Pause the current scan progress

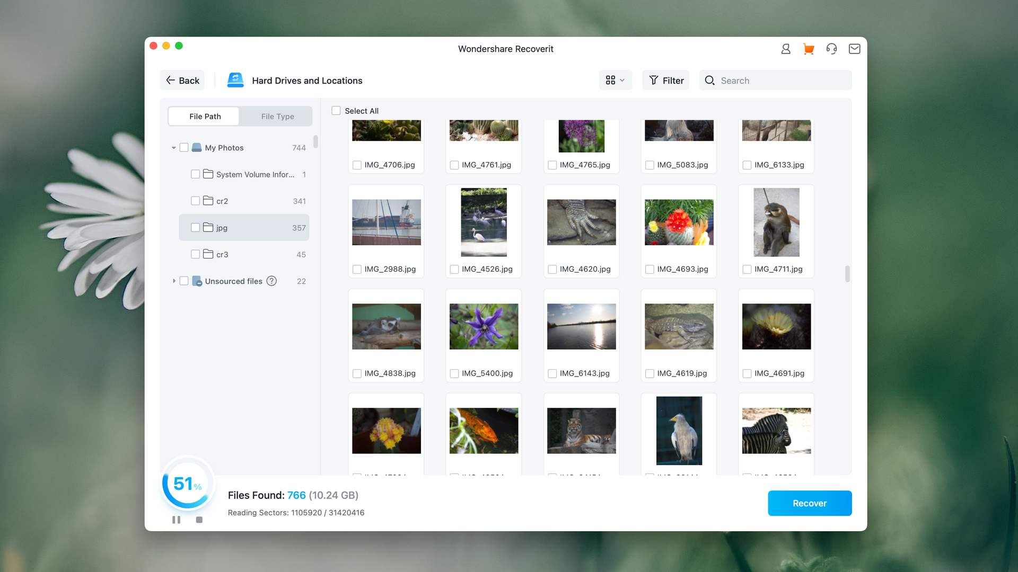click(176, 520)
